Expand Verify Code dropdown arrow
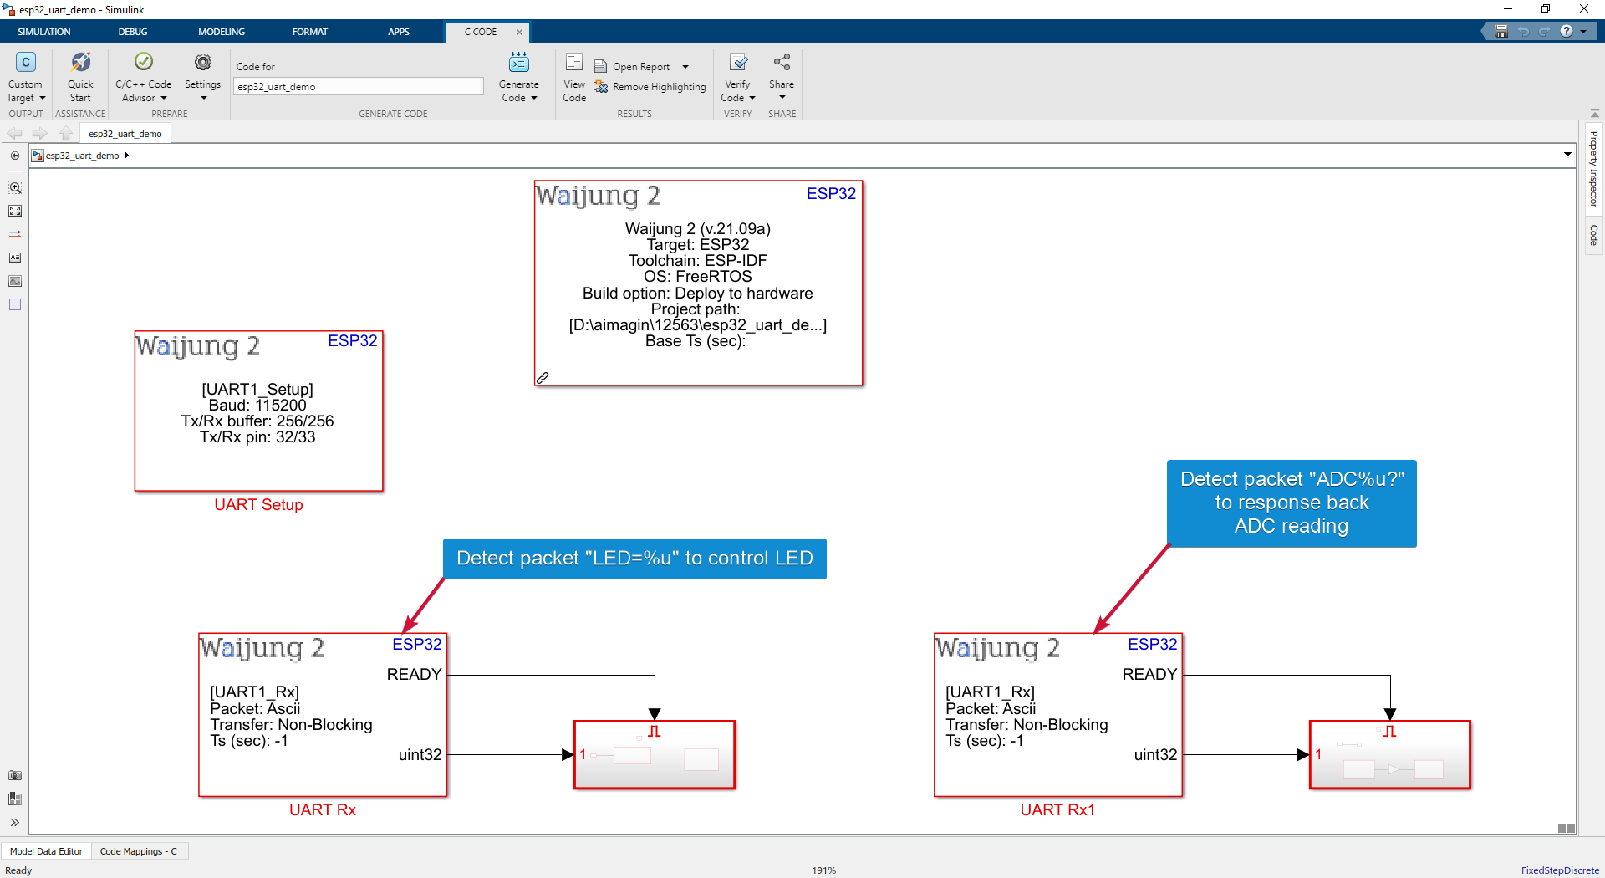1605x878 pixels. pyautogui.click(x=752, y=99)
